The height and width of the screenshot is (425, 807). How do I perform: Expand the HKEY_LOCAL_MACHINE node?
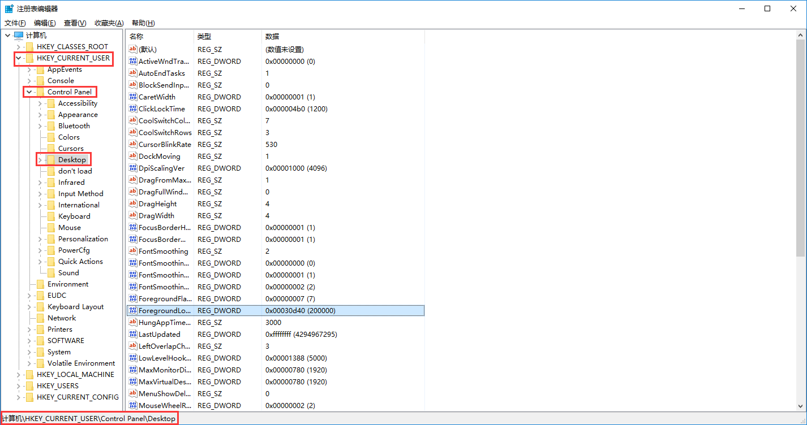click(18, 374)
